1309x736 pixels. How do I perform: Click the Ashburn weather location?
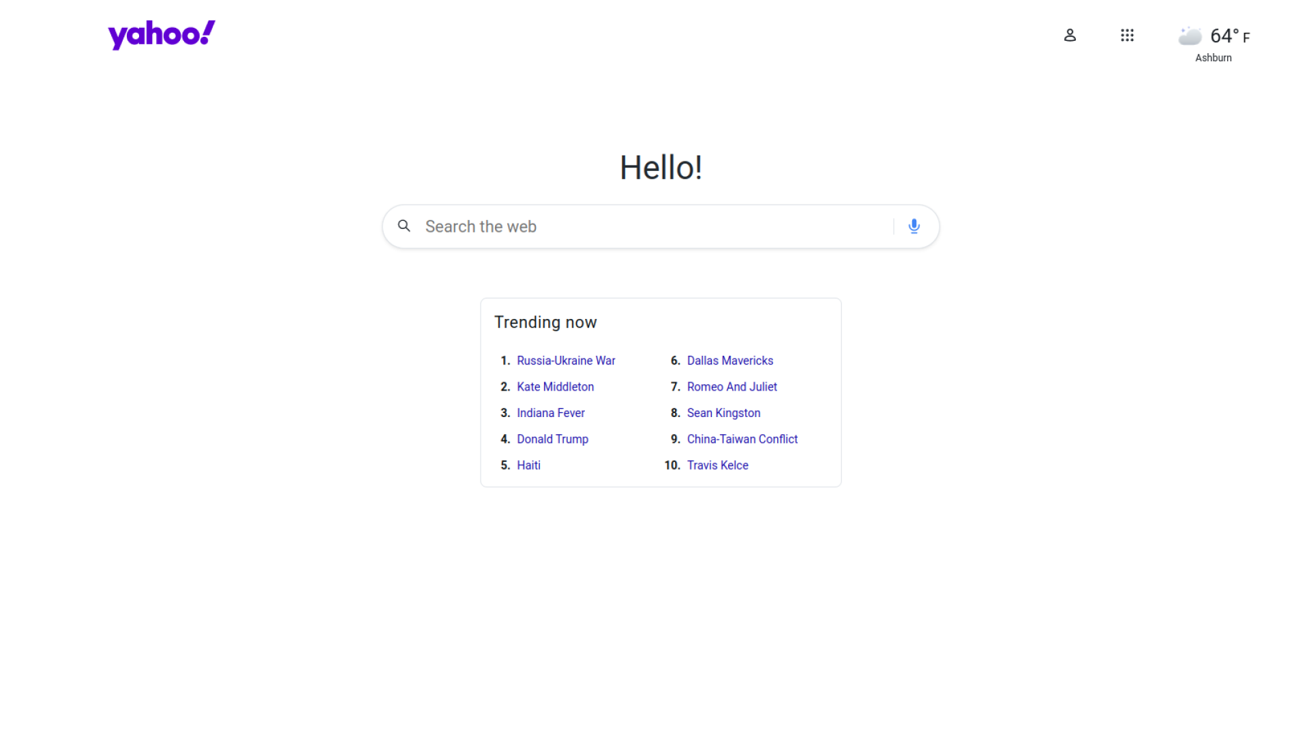coord(1213,58)
